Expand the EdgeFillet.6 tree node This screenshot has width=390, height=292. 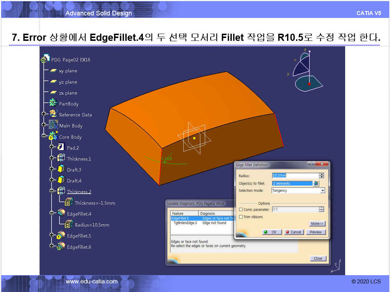(x=52, y=246)
